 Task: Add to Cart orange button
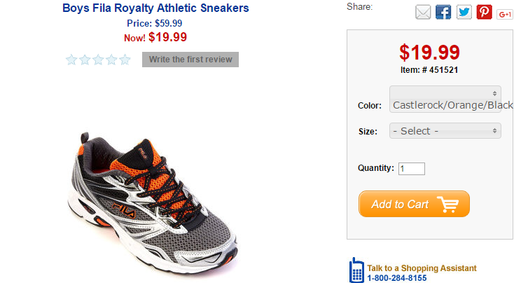click(x=414, y=204)
